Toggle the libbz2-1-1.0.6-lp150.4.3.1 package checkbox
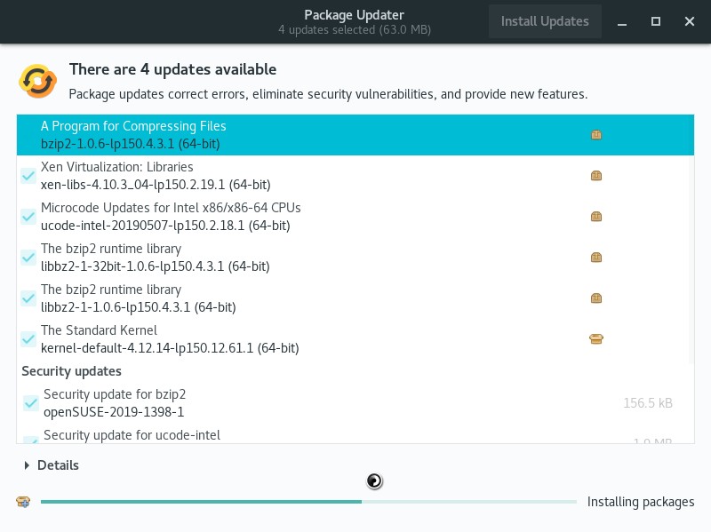Viewport: 711px width, 532px height. click(28, 298)
